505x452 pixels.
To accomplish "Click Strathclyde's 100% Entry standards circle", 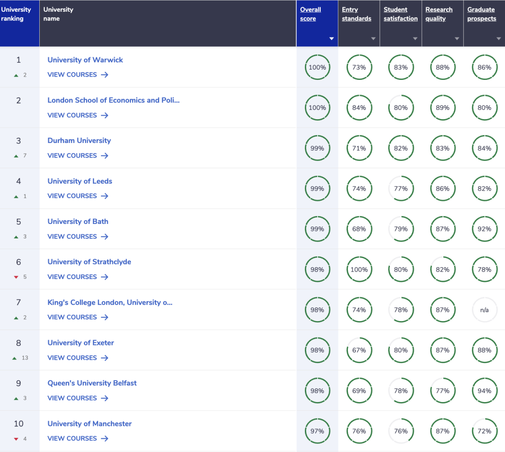I will pos(359,270).
